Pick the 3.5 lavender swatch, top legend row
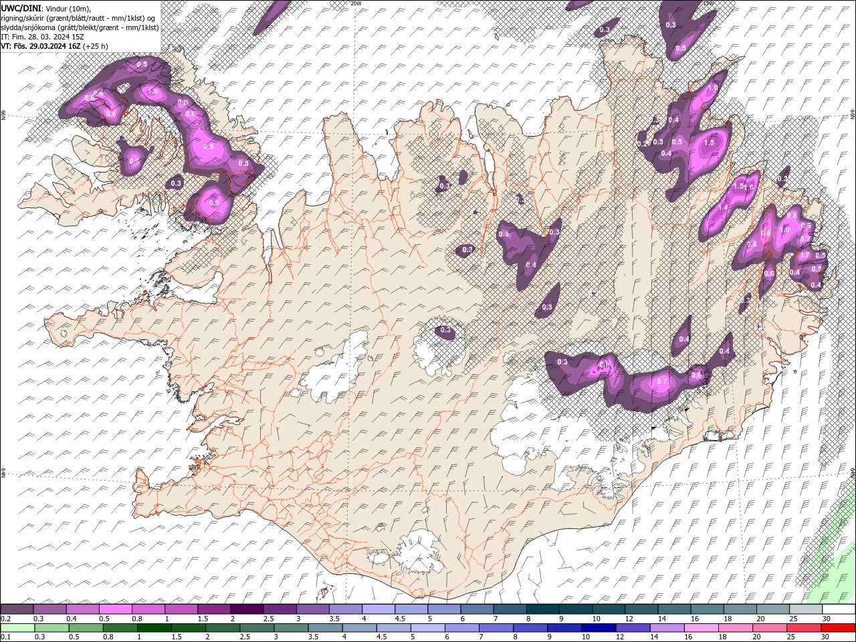 (346, 609)
